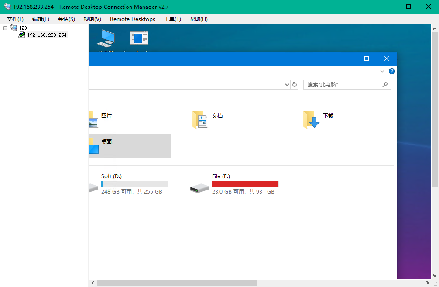Minimize the remote Explorer window
This screenshot has height=287, width=439.
pyautogui.click(x=347, y=59)
